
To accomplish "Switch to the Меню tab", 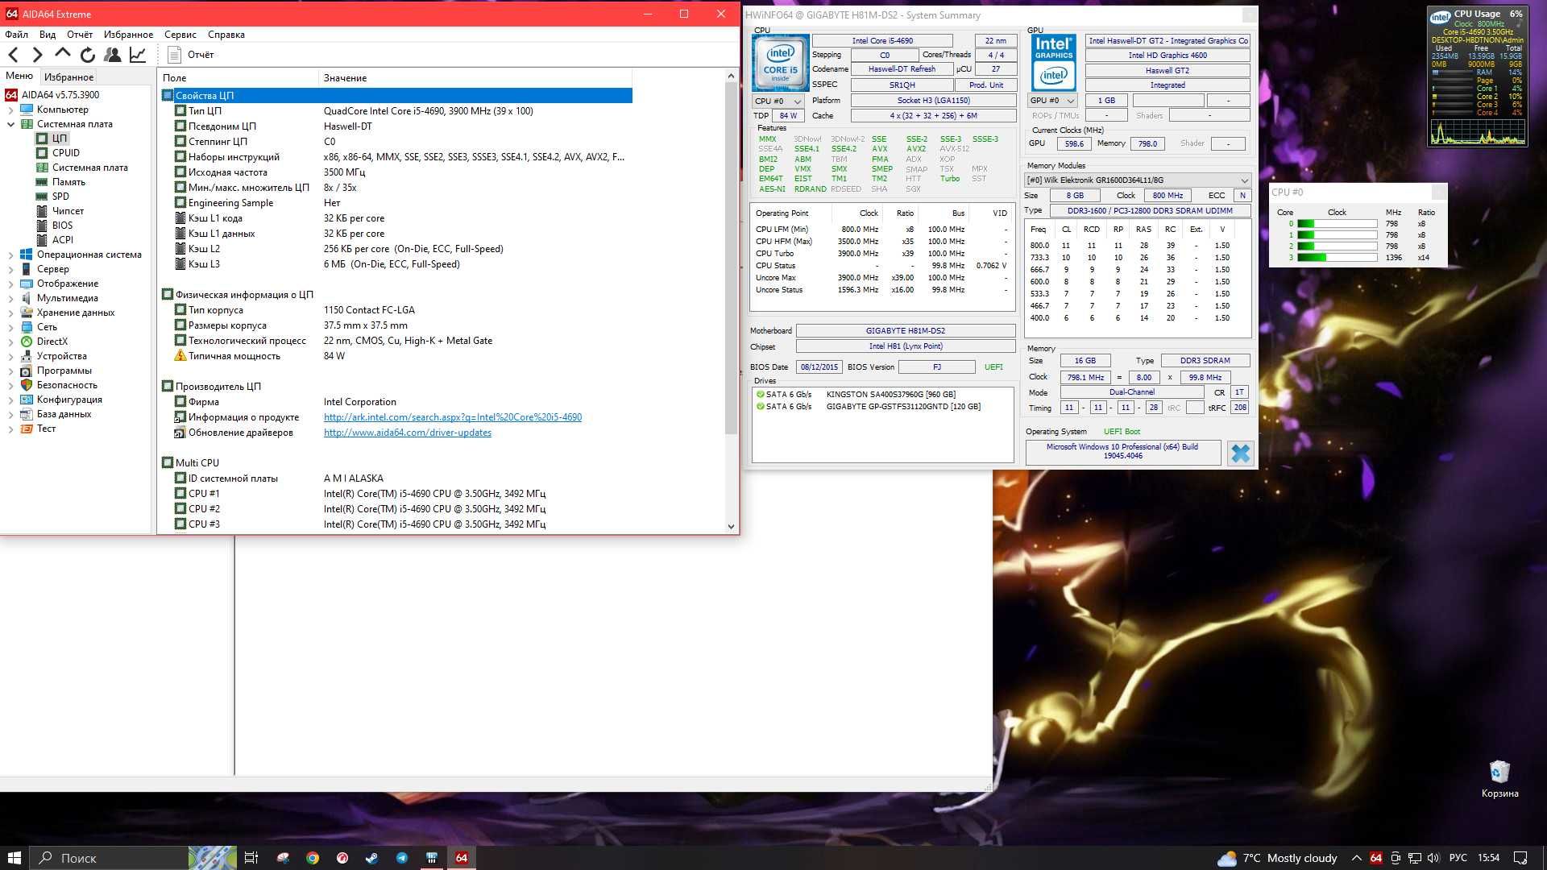I will pos(19,77).
